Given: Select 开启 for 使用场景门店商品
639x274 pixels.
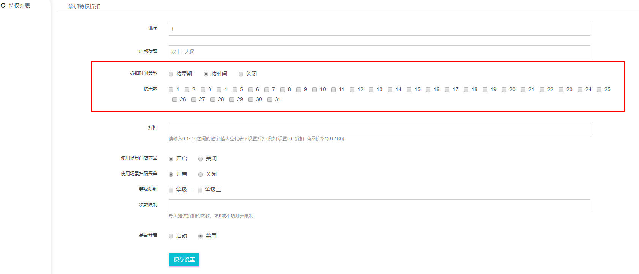Looking at the screenshot, I should (x=171, y=159).
